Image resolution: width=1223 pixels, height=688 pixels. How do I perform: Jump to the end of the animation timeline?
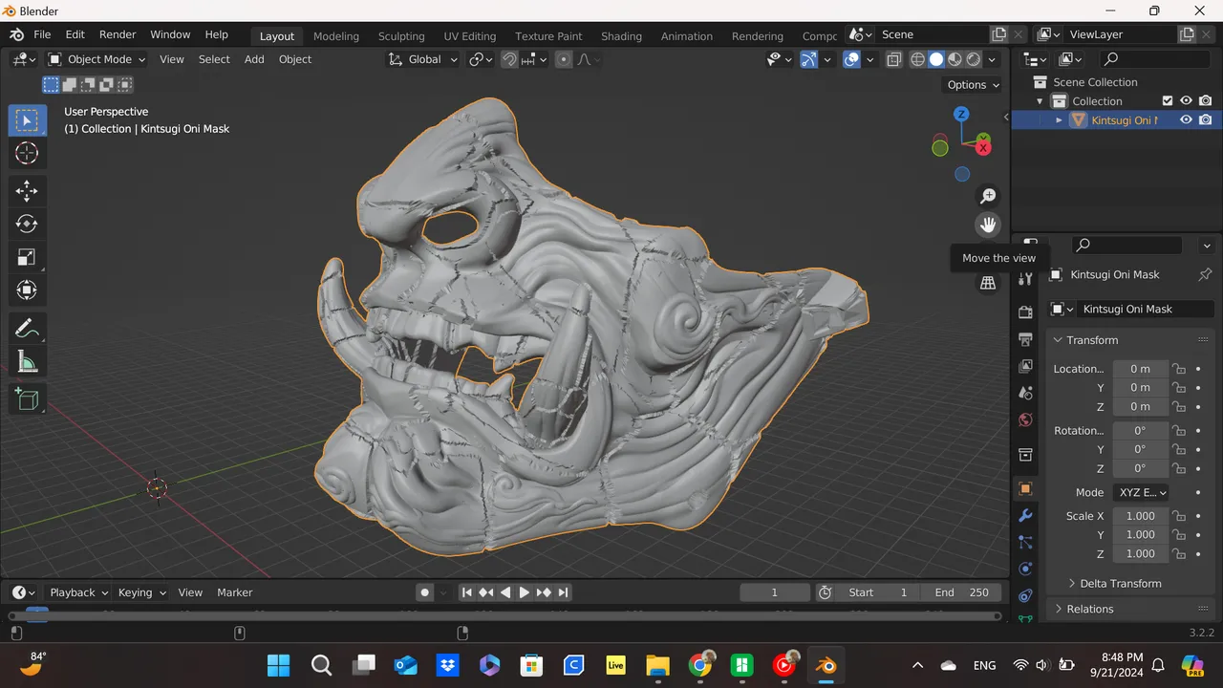pyautogui.click(x=564, y=592)
